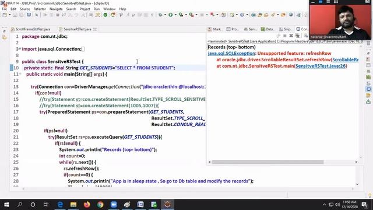Image resolution: width=373 pixels, height=210 pixels.
Task: Launch Debug with the bug icon
Action: tap(160, 15)
